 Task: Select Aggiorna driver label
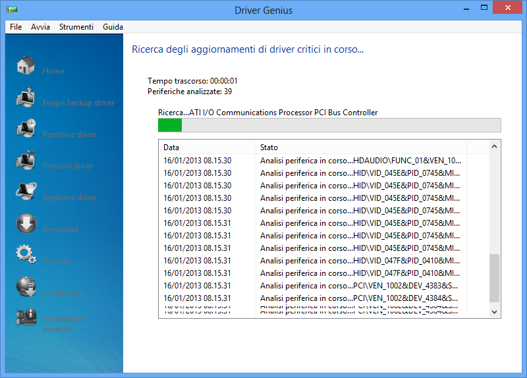pos(69,198)
